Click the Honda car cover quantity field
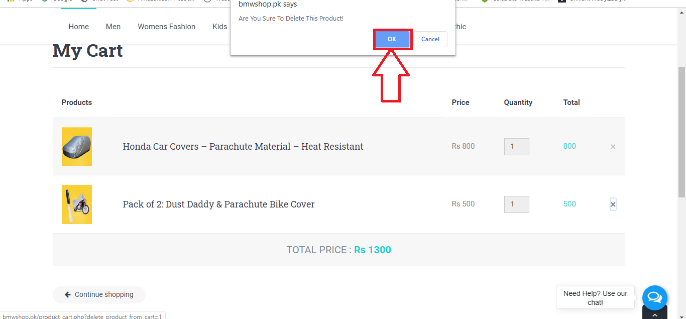The width and height of the screenshot is (686, 319). tap(516, 147)
